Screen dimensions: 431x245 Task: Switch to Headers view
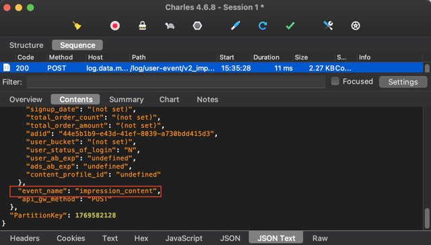pos(25,238)
